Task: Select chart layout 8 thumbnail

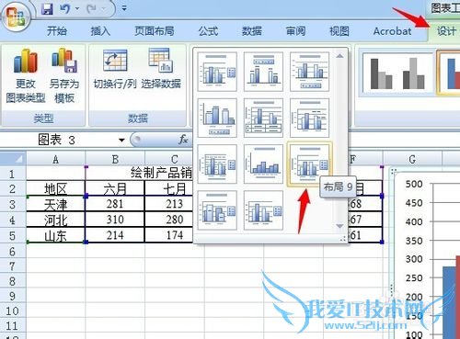Action: coord(263,164)
